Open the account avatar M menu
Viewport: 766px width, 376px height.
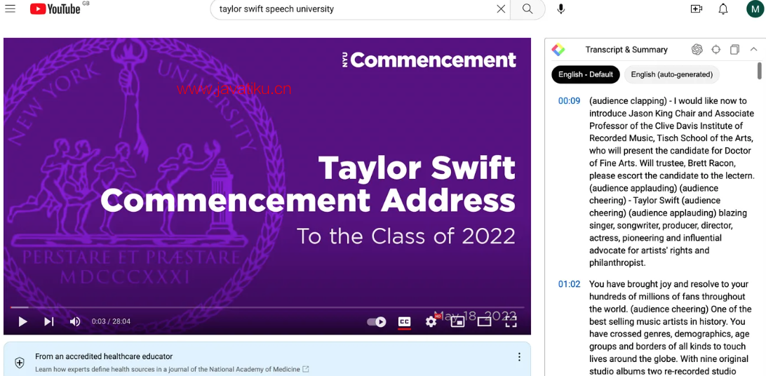[755, 9]
